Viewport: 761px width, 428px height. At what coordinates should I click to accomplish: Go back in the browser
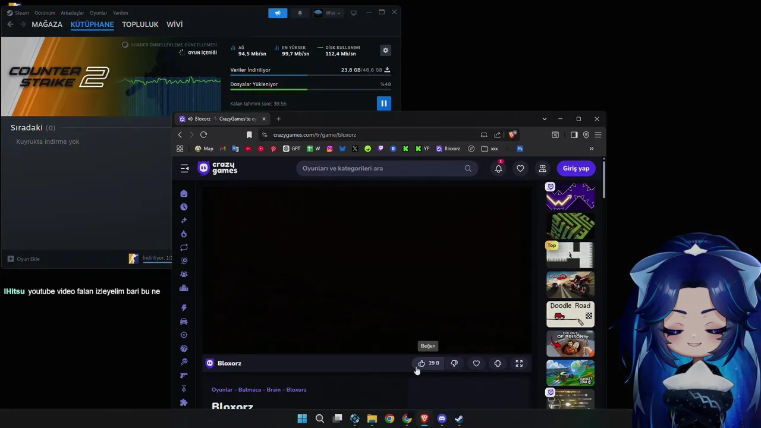click(x=180, y=135)
